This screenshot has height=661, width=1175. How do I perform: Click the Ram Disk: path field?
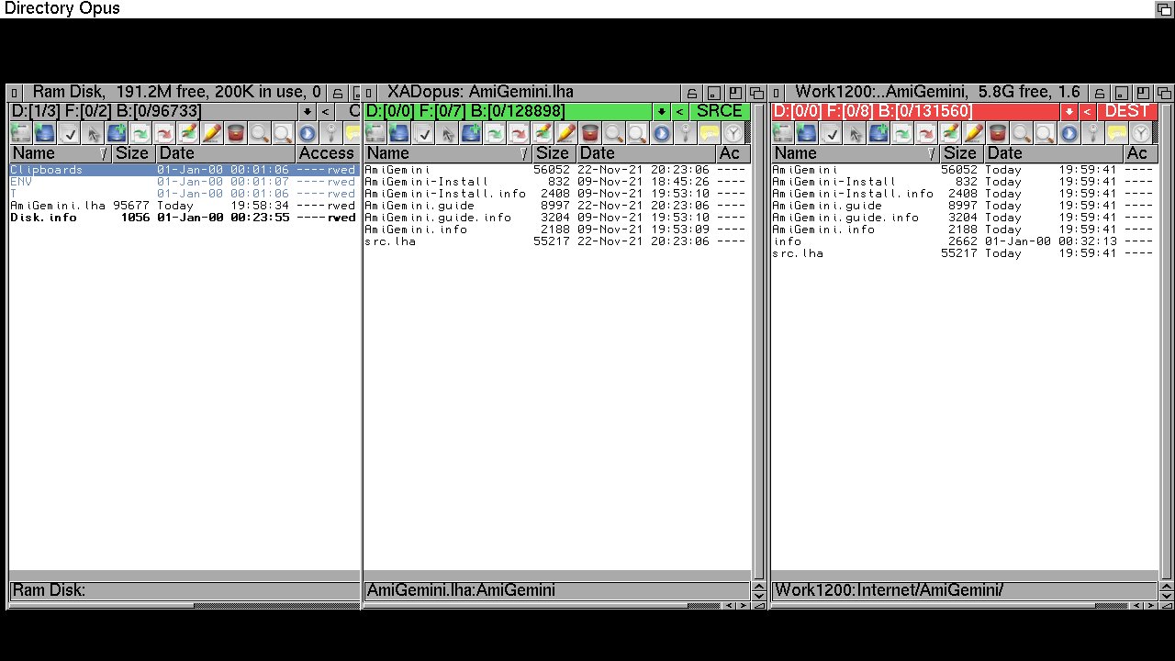(x=185, y=590)
